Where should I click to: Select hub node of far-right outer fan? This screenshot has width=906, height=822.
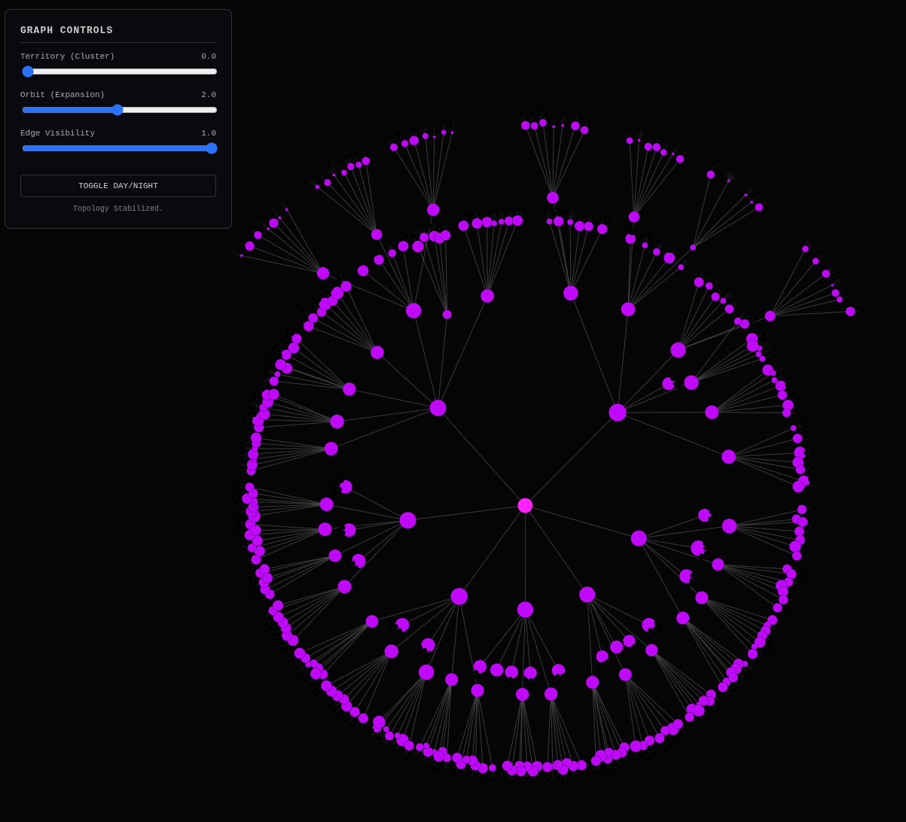[770, 316]
